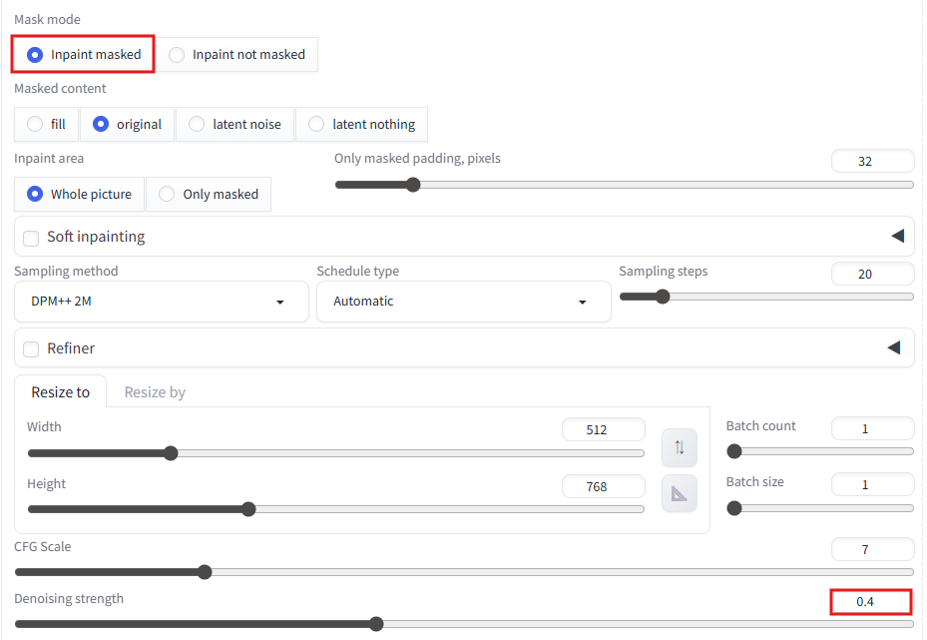This screenshot has width=927, height=640.
Task: Click the swap width and height icon
Action: [680, 447]
